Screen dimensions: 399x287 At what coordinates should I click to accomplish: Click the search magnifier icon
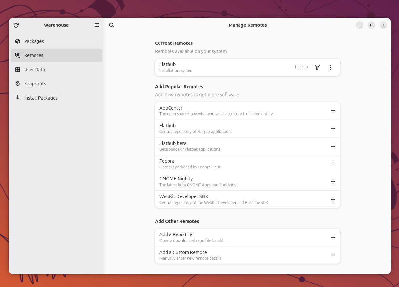point(112,25)
